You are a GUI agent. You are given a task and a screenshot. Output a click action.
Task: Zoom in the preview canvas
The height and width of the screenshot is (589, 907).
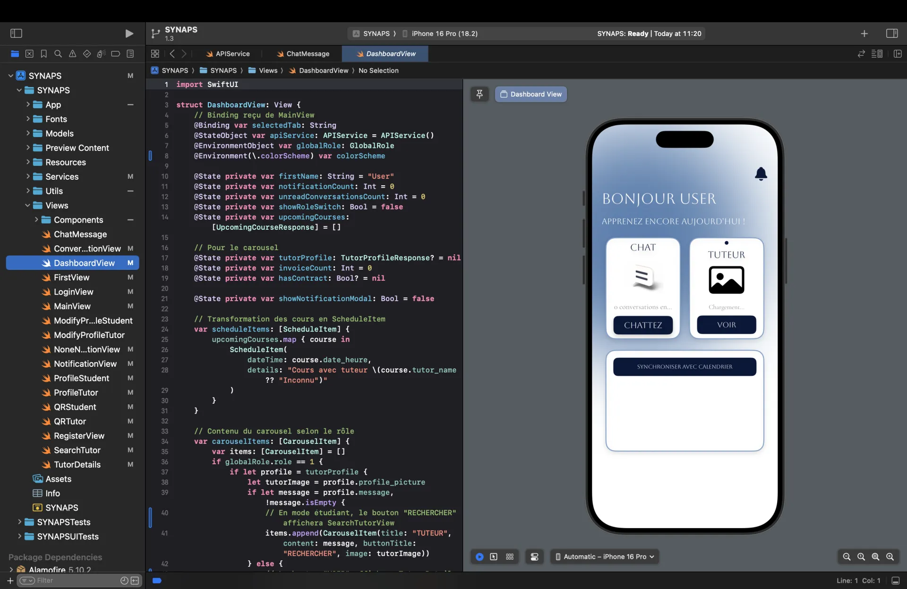(x=890, y=557)
